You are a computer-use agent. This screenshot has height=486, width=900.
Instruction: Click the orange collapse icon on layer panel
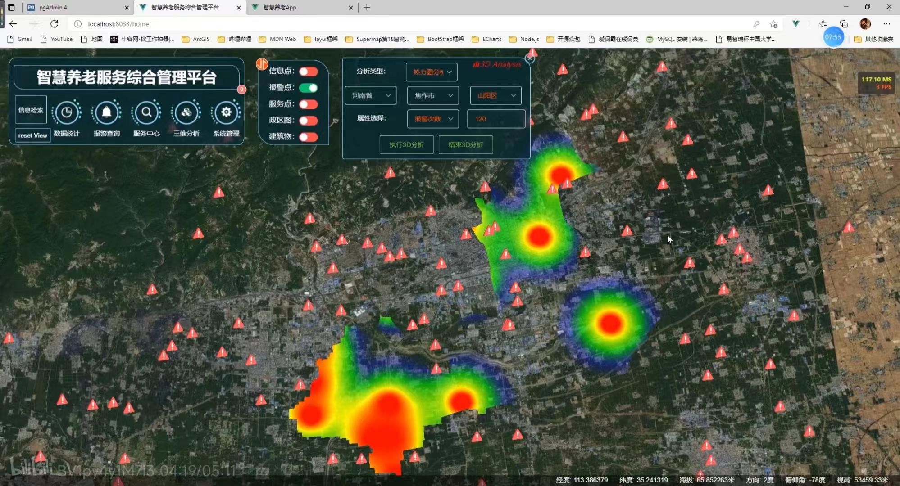pyautogui.click(x=262, y=64)
